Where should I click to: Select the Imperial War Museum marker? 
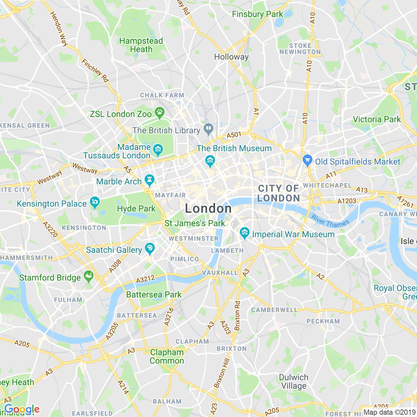pos(244,233)
